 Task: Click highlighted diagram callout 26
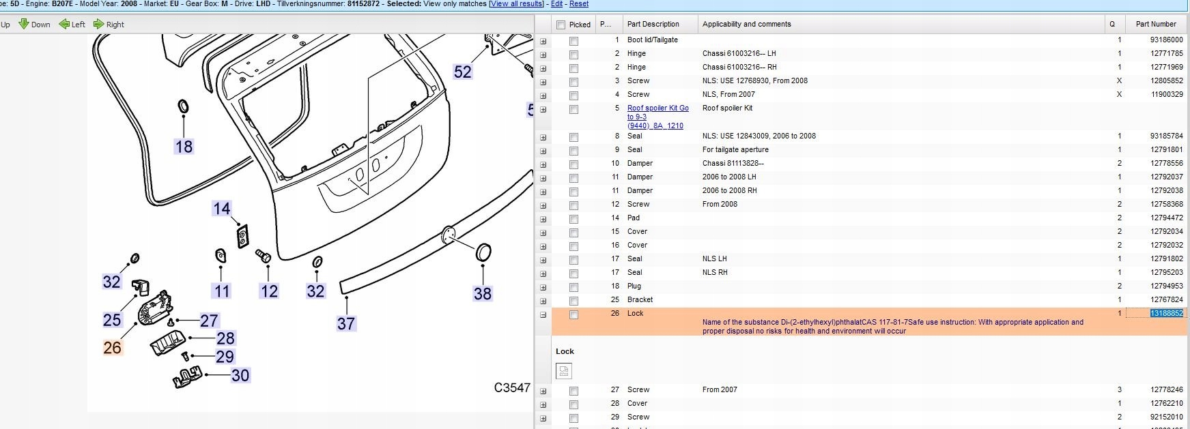pyautogui.click(x=112, y=347)
